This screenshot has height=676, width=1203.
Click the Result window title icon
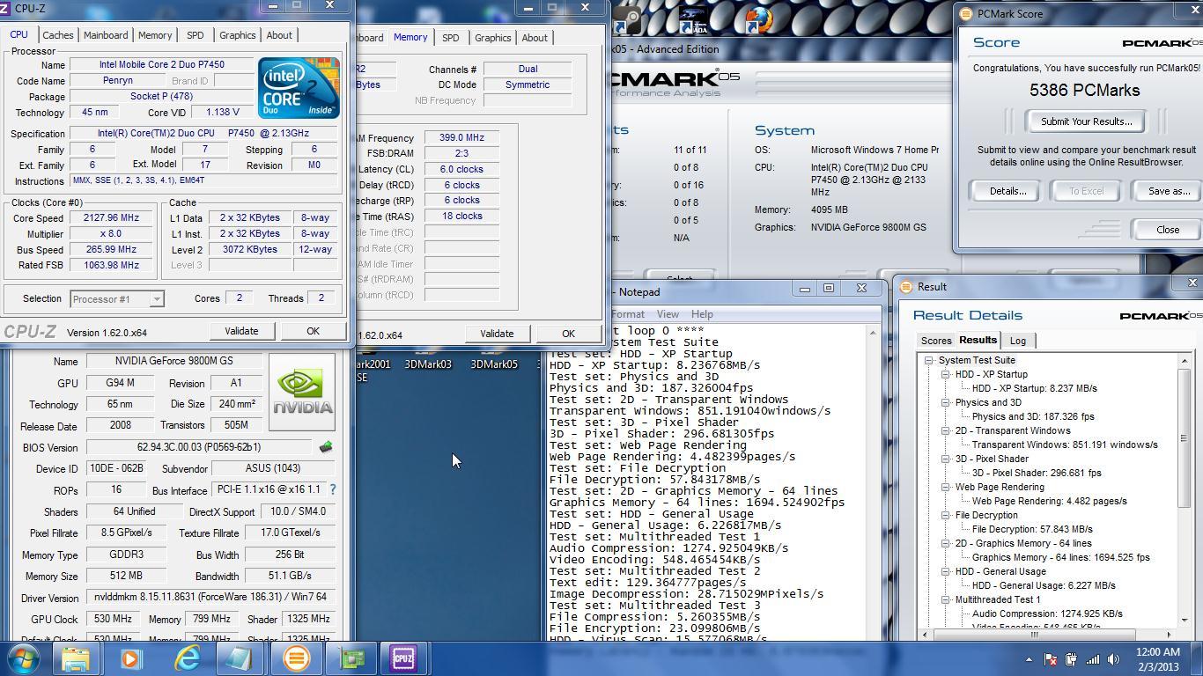click(x=906, y=286)
